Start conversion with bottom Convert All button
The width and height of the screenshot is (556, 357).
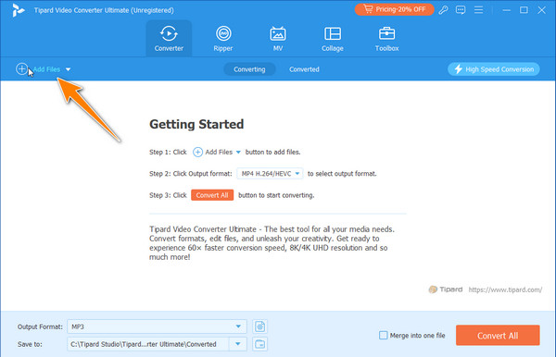coord(498,336)
